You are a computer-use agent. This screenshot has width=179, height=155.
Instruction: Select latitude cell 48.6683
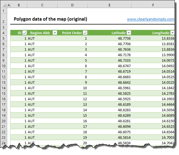(109, 77)
